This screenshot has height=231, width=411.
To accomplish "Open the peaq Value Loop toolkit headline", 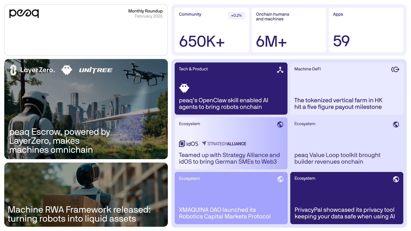I will (x=337, y=158).
